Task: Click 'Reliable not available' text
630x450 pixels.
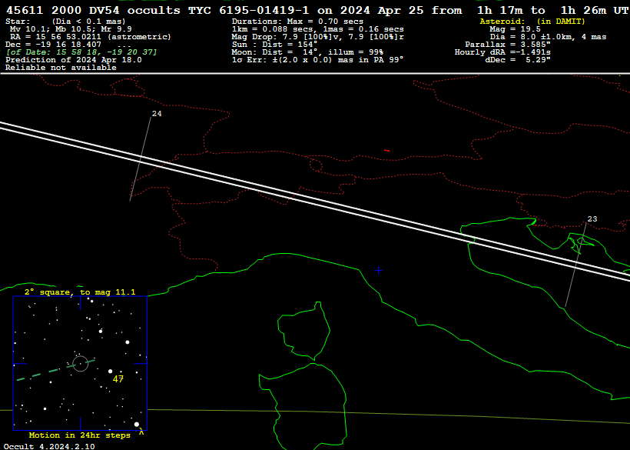Action: tap(61, 68)
